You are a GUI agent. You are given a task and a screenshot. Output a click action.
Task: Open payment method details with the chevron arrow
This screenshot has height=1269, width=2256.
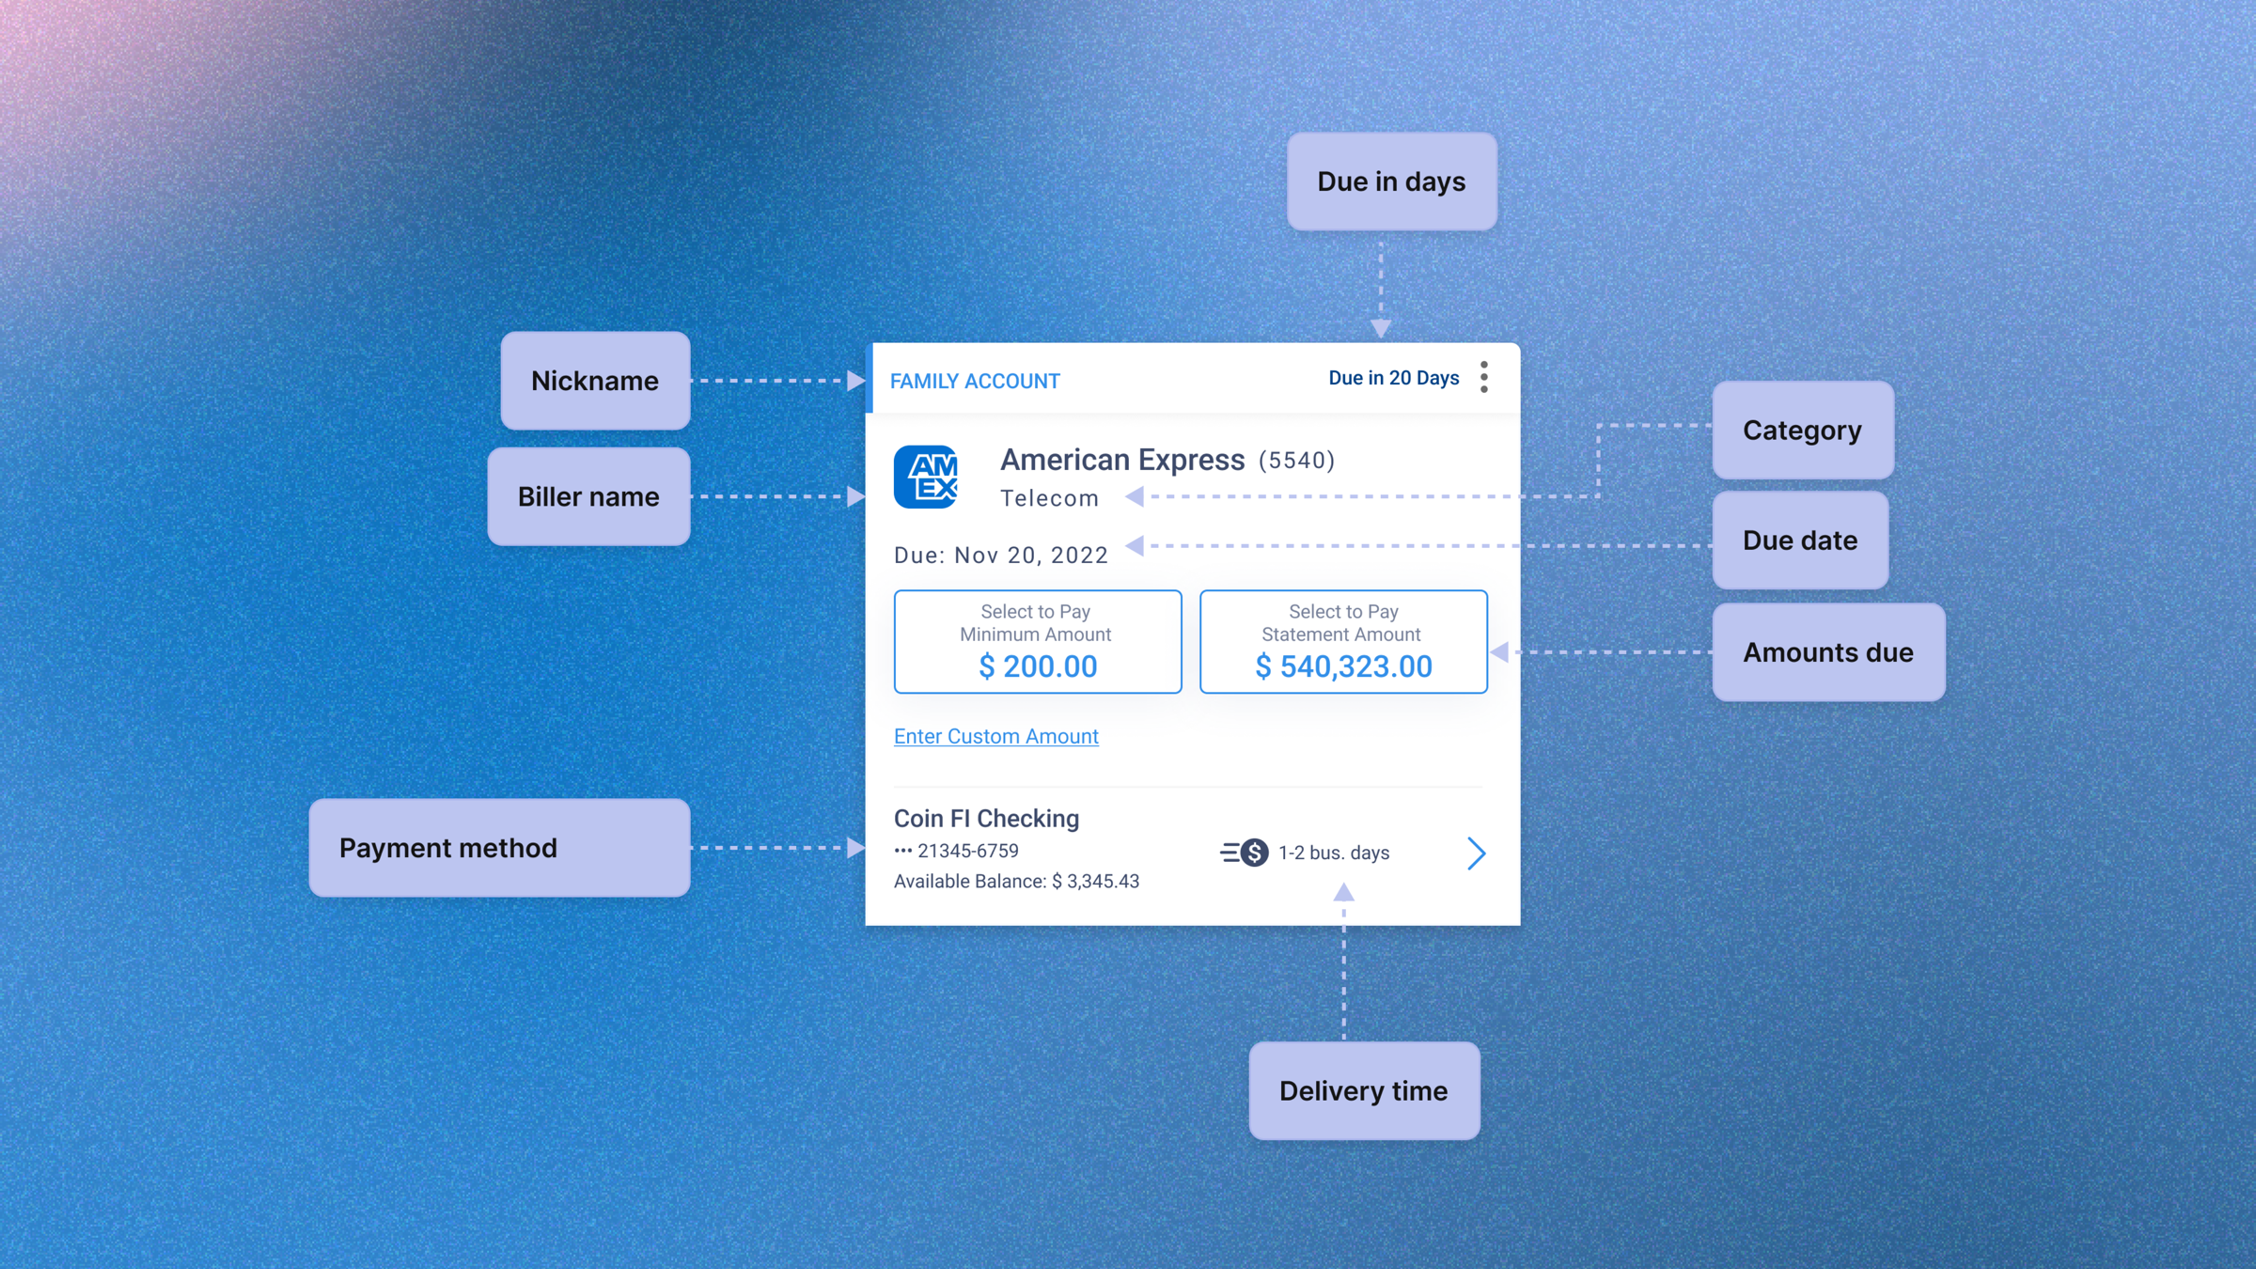coord(1477,853)
